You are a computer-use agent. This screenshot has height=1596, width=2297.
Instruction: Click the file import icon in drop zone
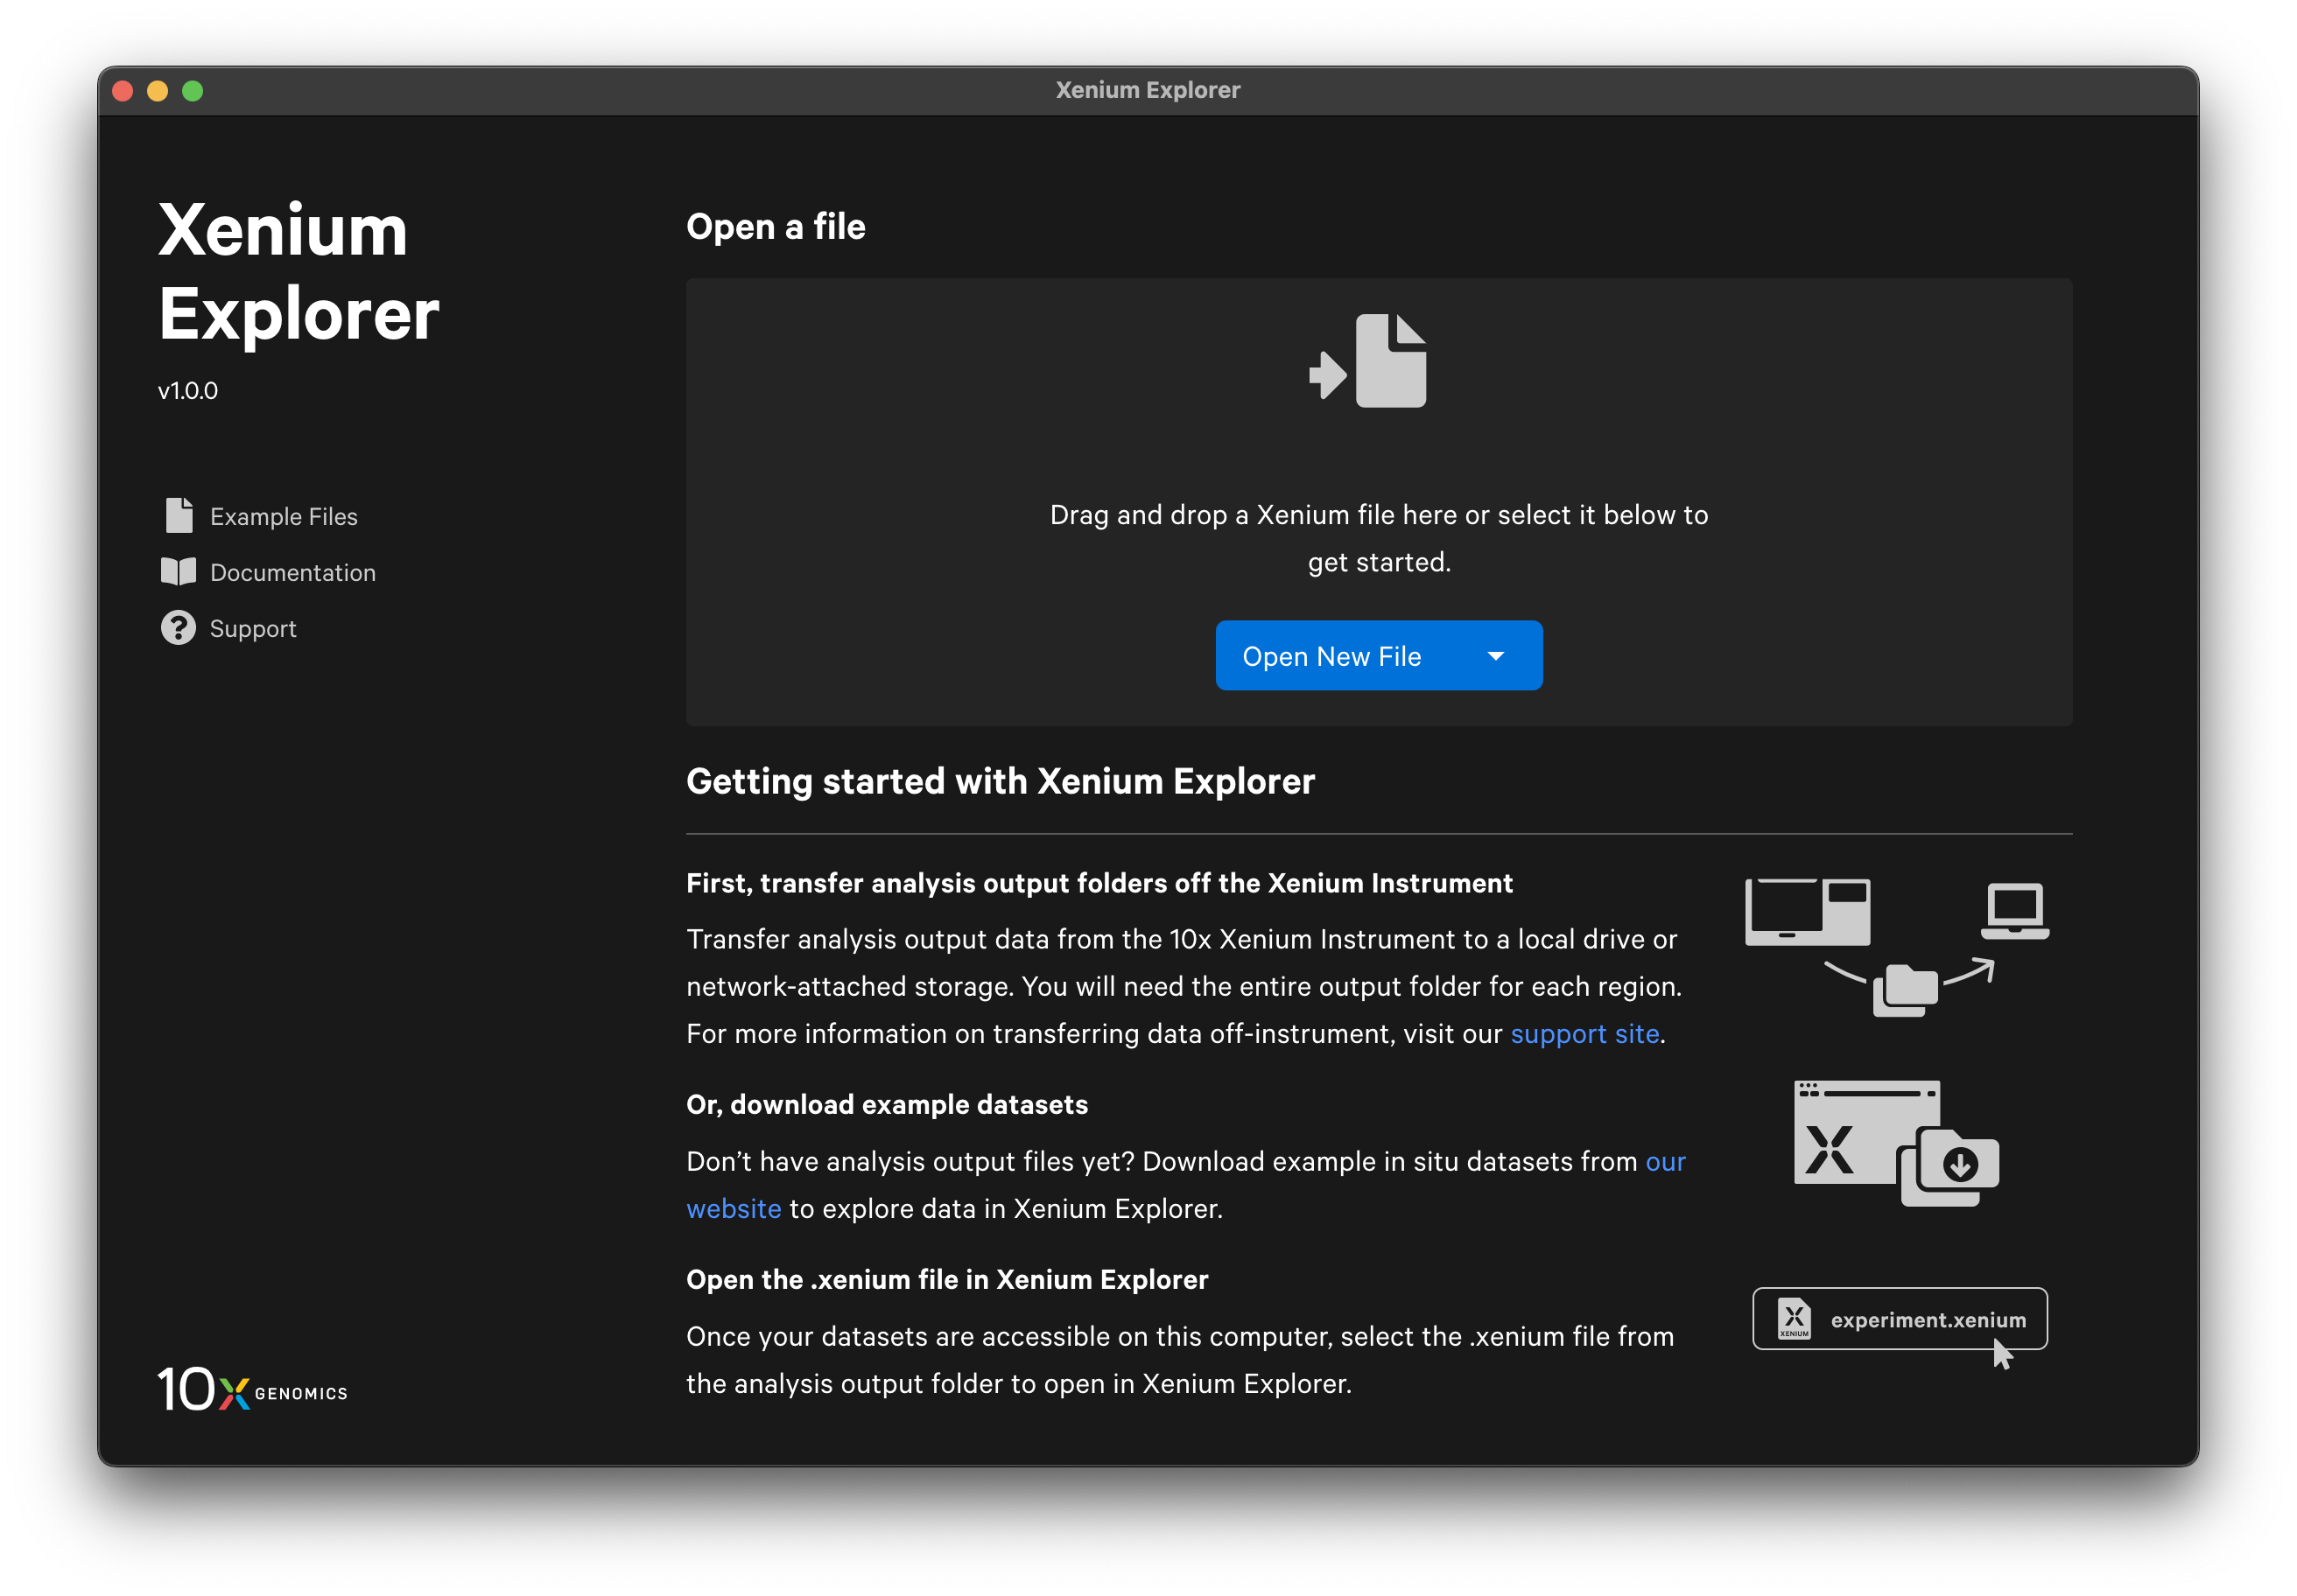tap(1367, 361)
